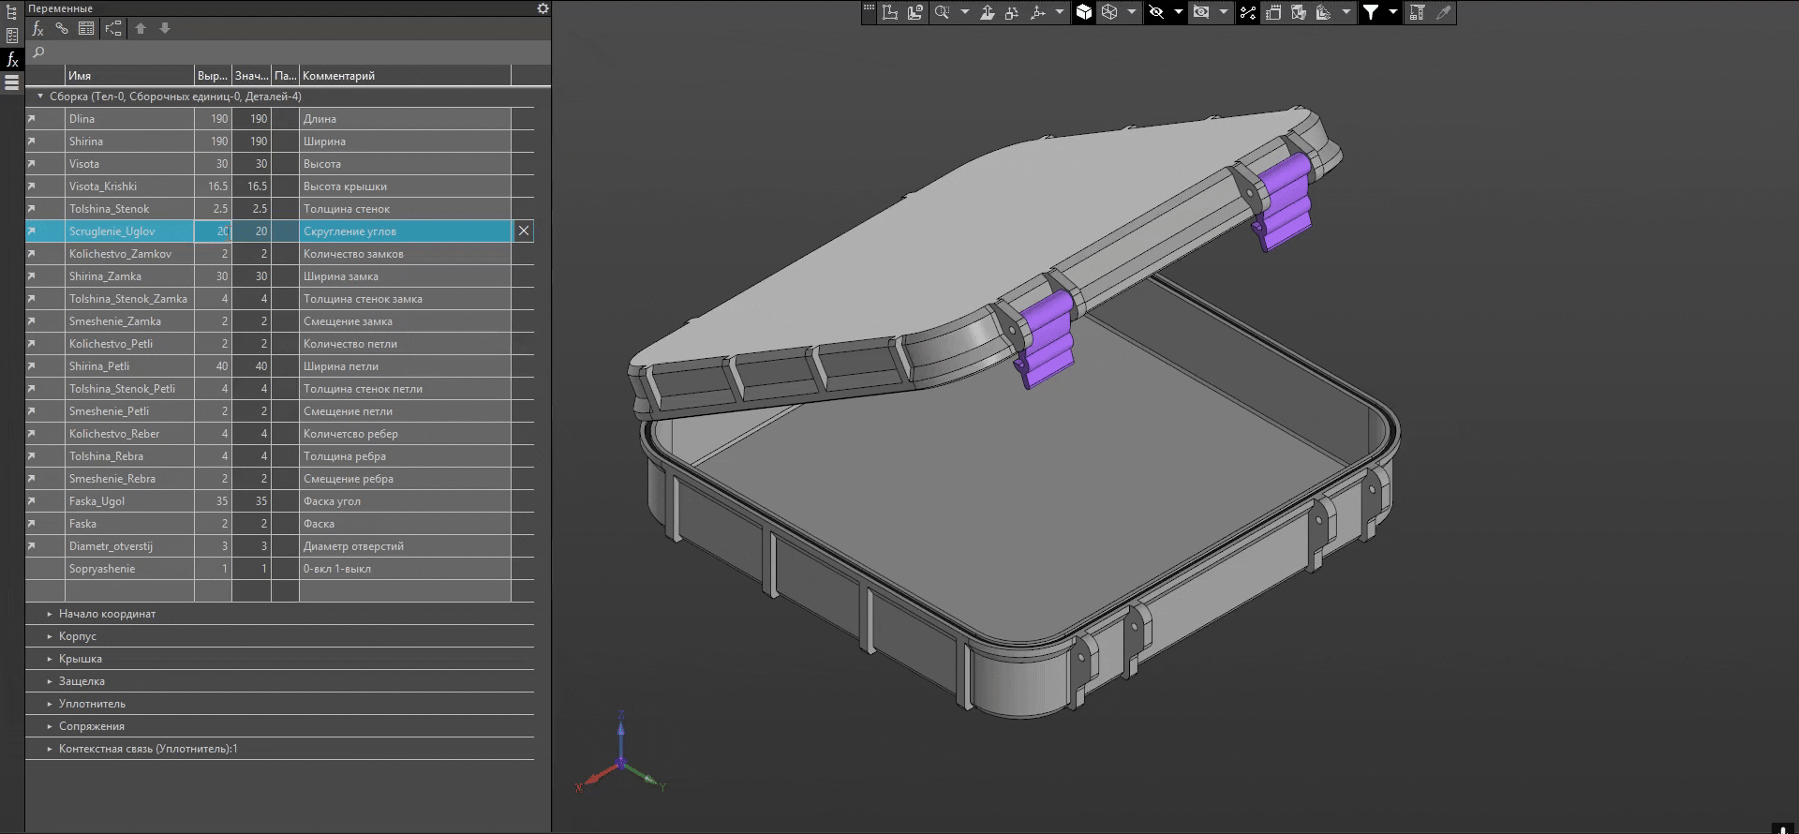The image size is (1799, 834).
Task: Click the section view icon in view toolbar
Action: click(x=1299, y=12)
